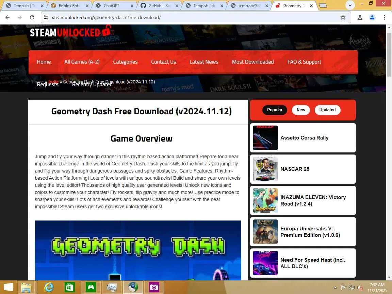Open the Windows Start button
Viewport: 392px width, 294px height.
tap(9, 287)
